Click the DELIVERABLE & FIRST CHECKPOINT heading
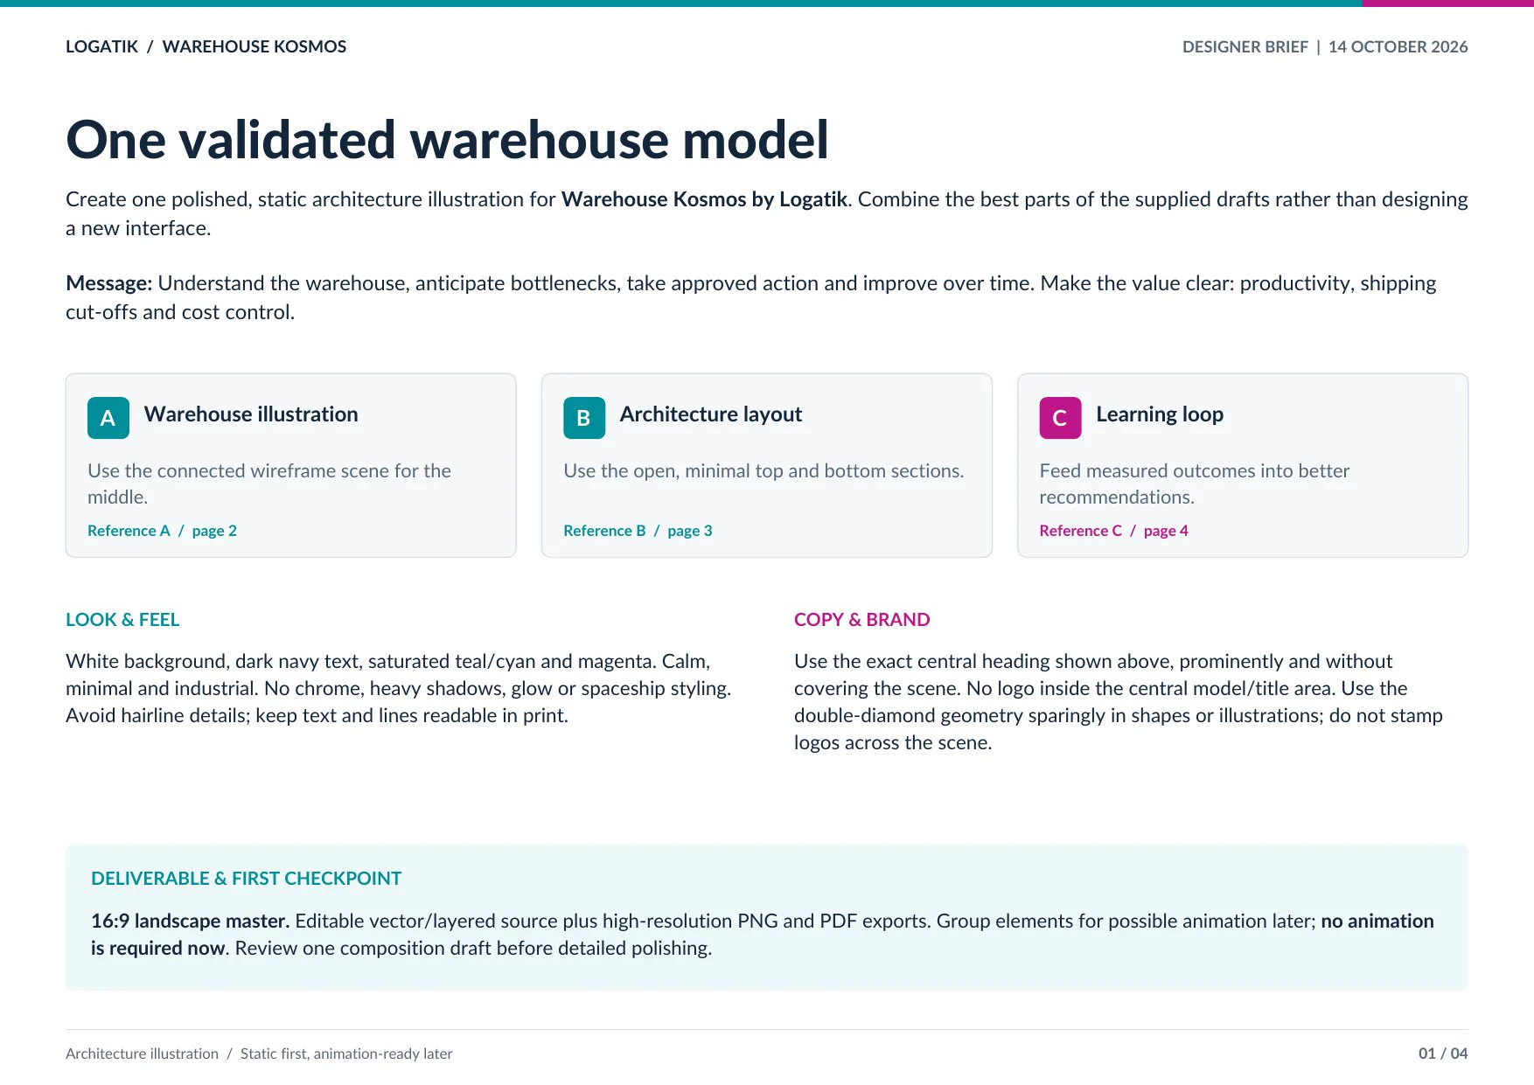Image resolution: width=1534 pixels, height=1085 pixels. [246, 879]
